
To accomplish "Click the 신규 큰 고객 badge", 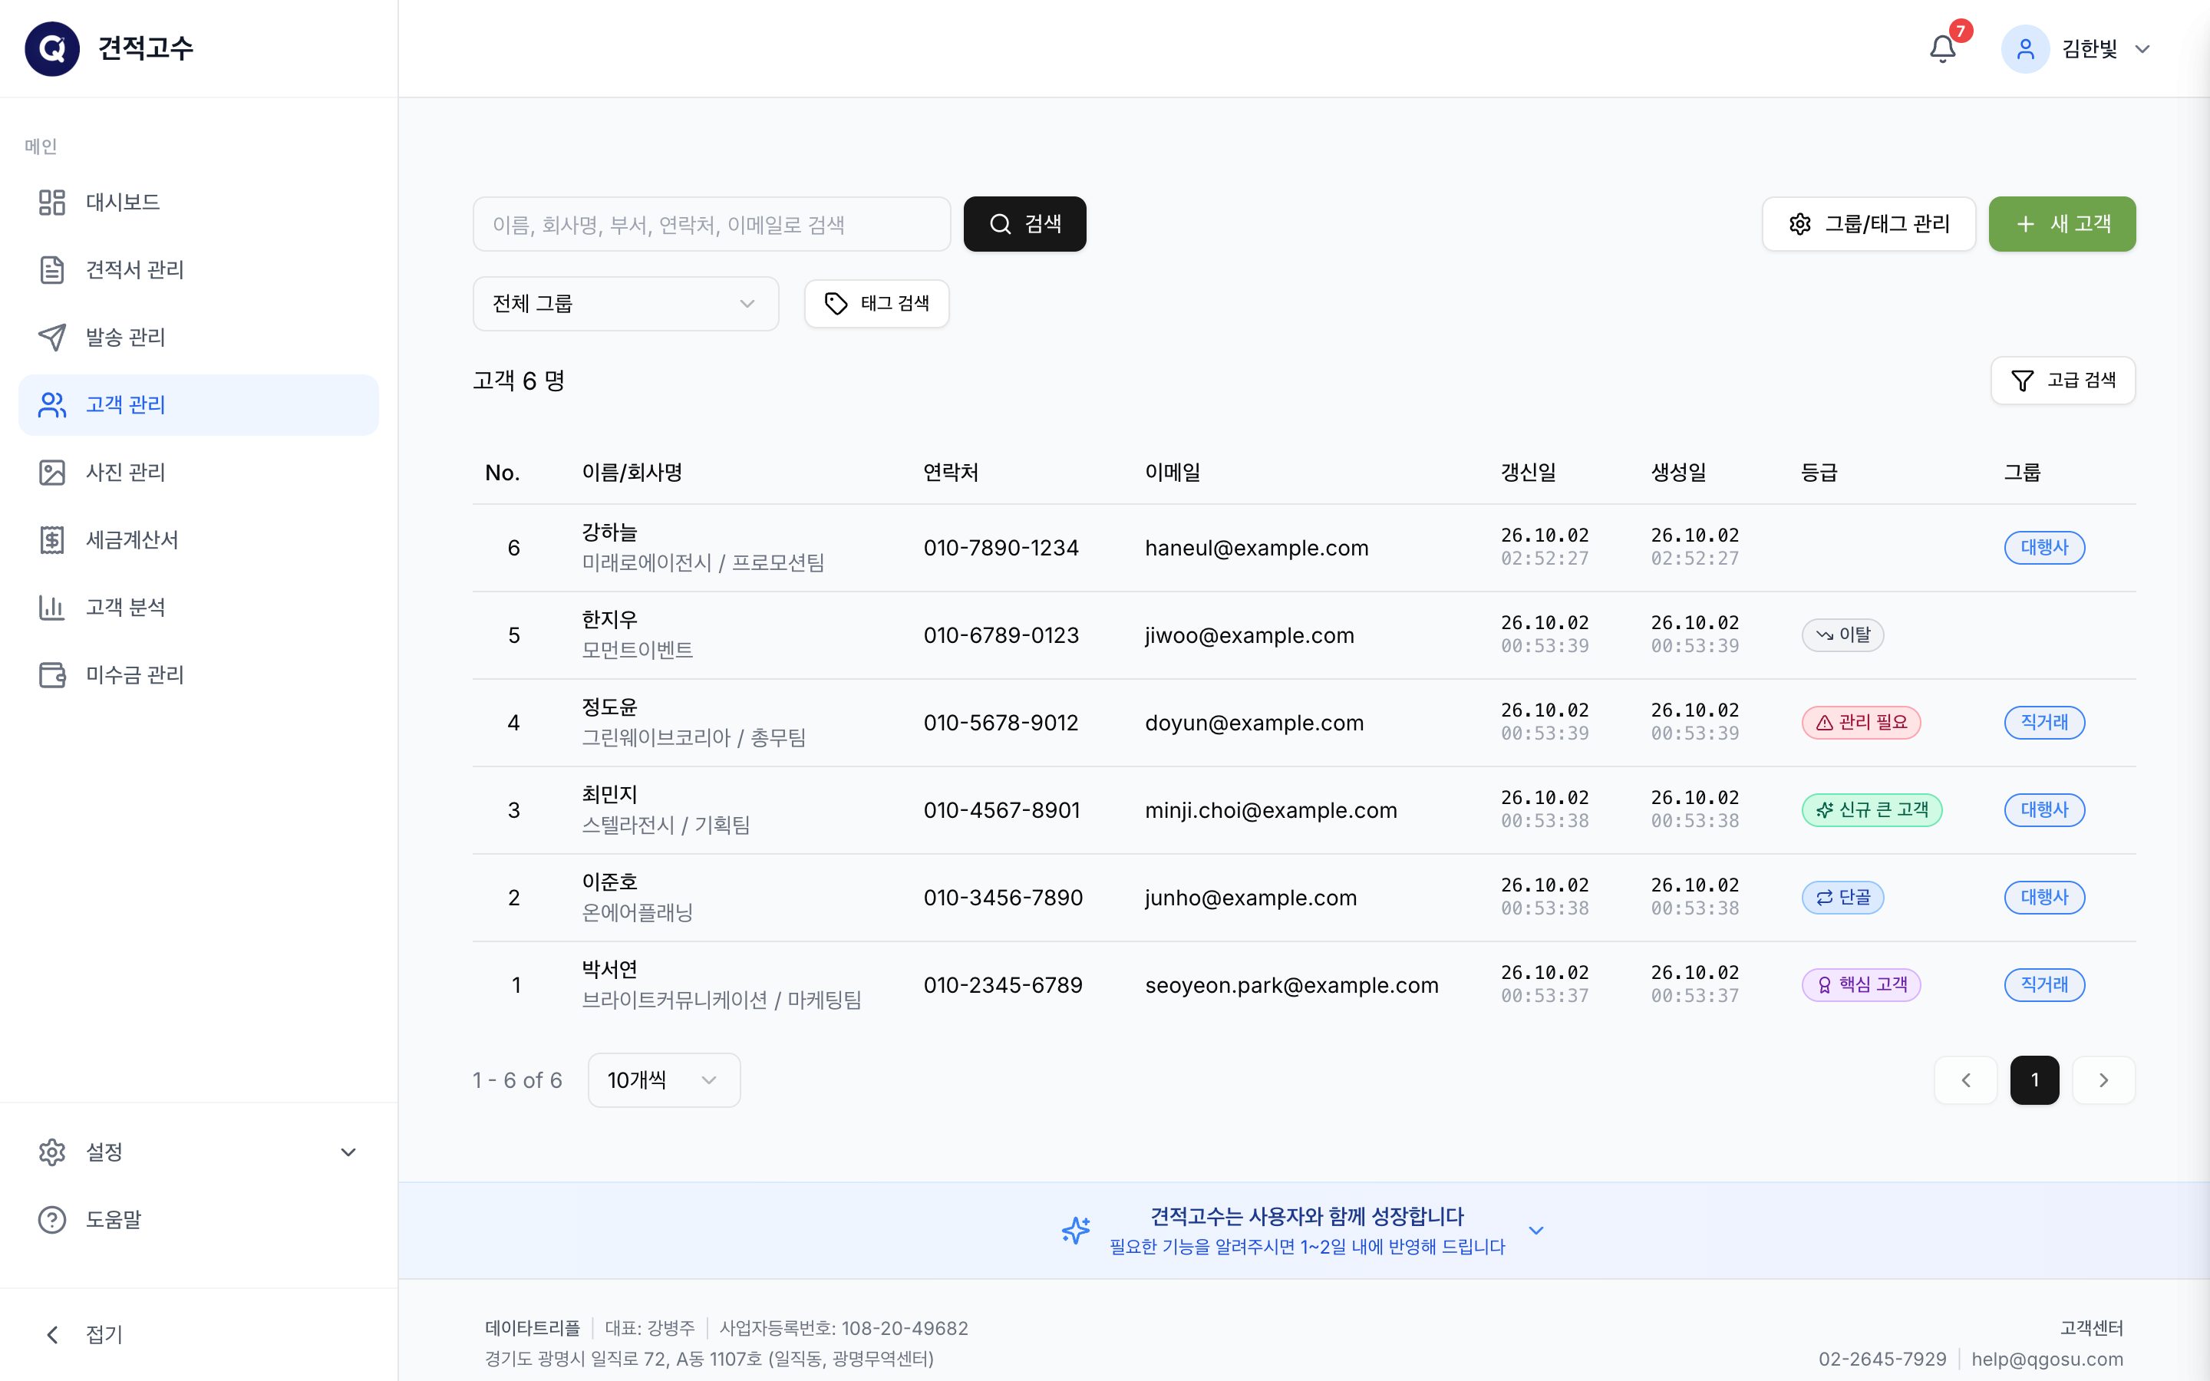I will [1871, 810].
